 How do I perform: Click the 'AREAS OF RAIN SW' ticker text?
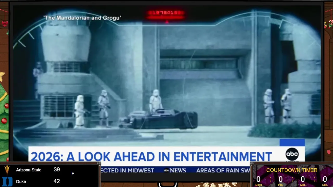pyautogui.click(x=223, y=171)
